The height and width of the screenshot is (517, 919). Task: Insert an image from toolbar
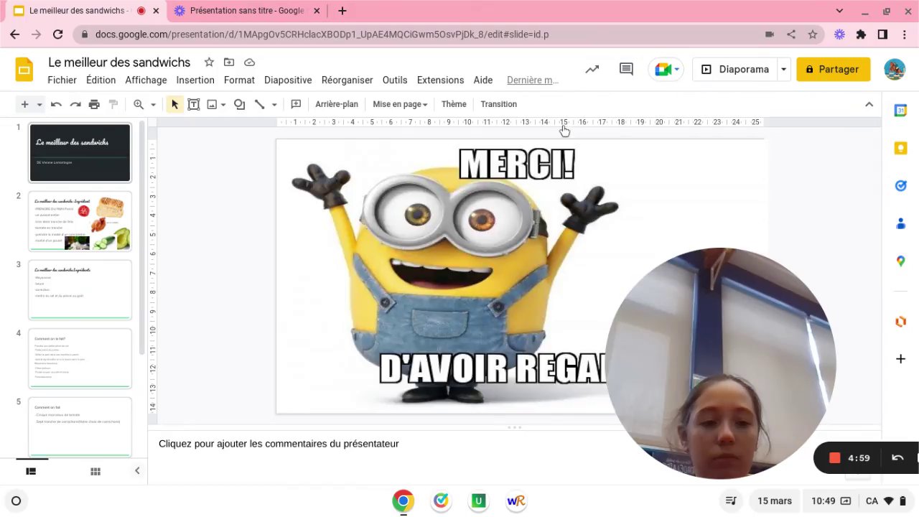(212, 104)
